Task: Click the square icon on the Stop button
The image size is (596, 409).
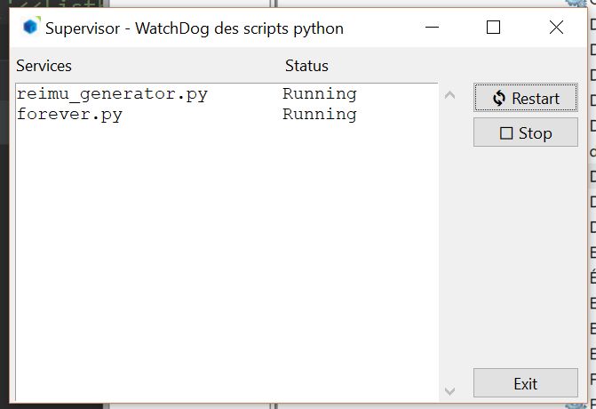Action: pos(507,133)
